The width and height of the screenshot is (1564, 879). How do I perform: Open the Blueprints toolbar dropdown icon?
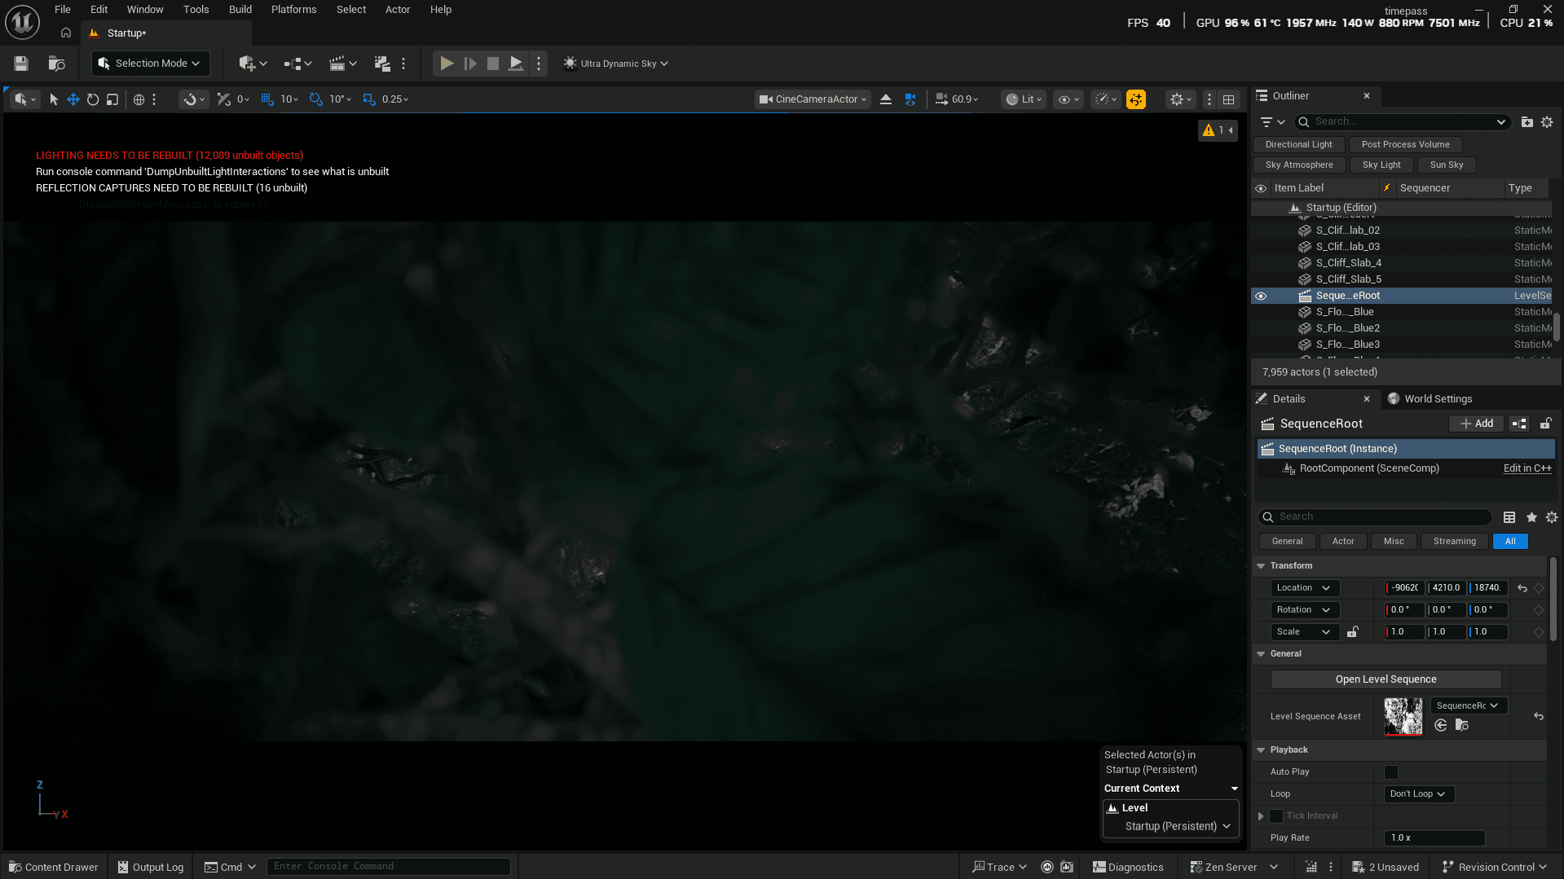click(297, 64)
